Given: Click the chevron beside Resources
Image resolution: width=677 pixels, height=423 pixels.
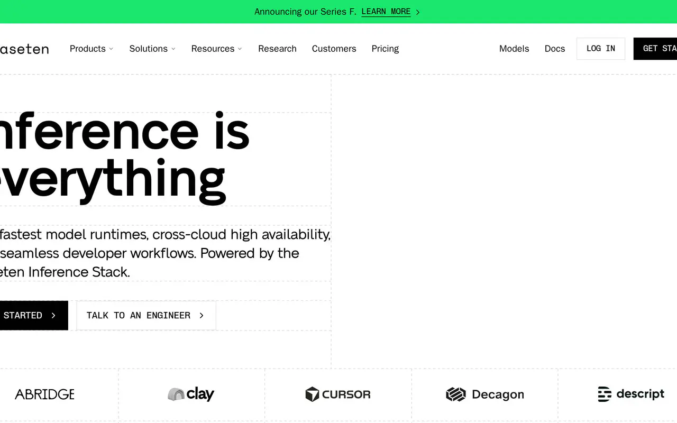Looking at the screenshot, I should (240, 49).
